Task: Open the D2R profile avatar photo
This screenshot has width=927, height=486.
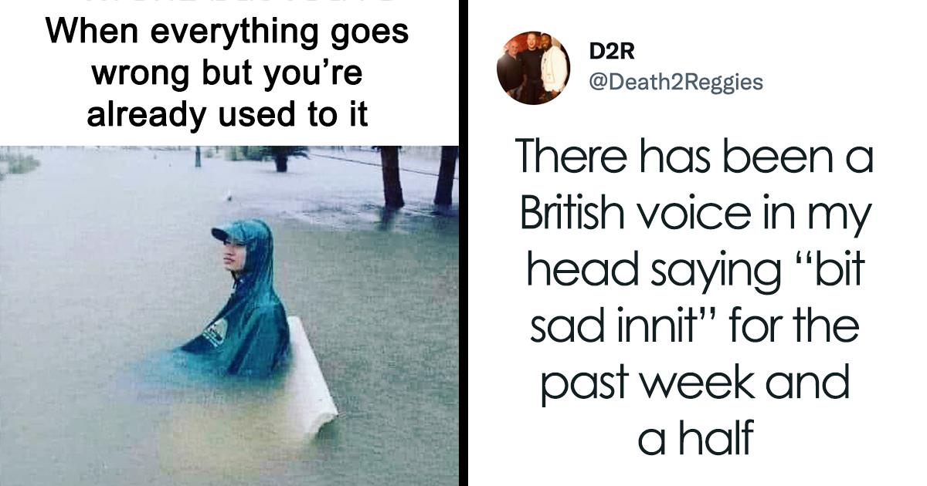Action: tap(533, 68)
